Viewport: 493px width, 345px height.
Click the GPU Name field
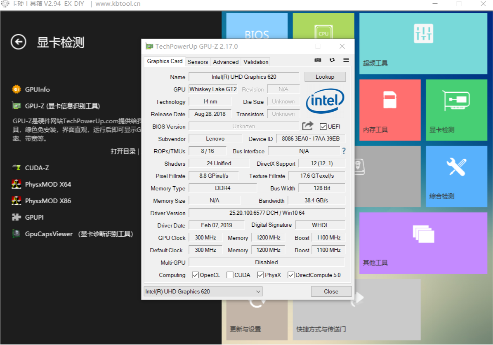(x=244, y=77)
